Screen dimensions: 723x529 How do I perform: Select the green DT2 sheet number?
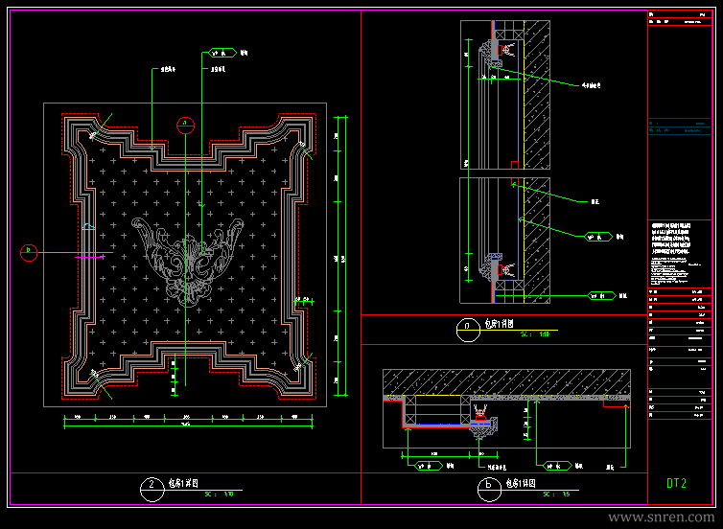[x=676, y=483]
